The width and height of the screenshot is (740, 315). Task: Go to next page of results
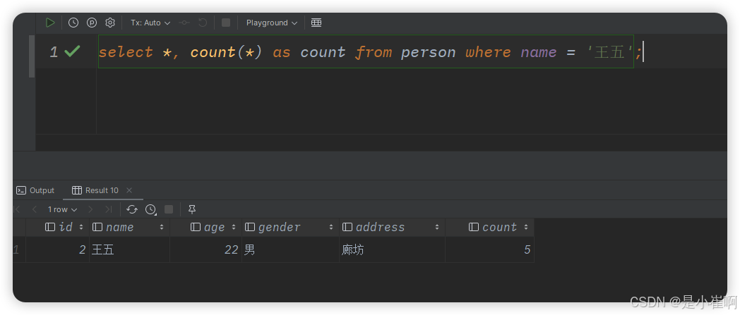(90, 209)
